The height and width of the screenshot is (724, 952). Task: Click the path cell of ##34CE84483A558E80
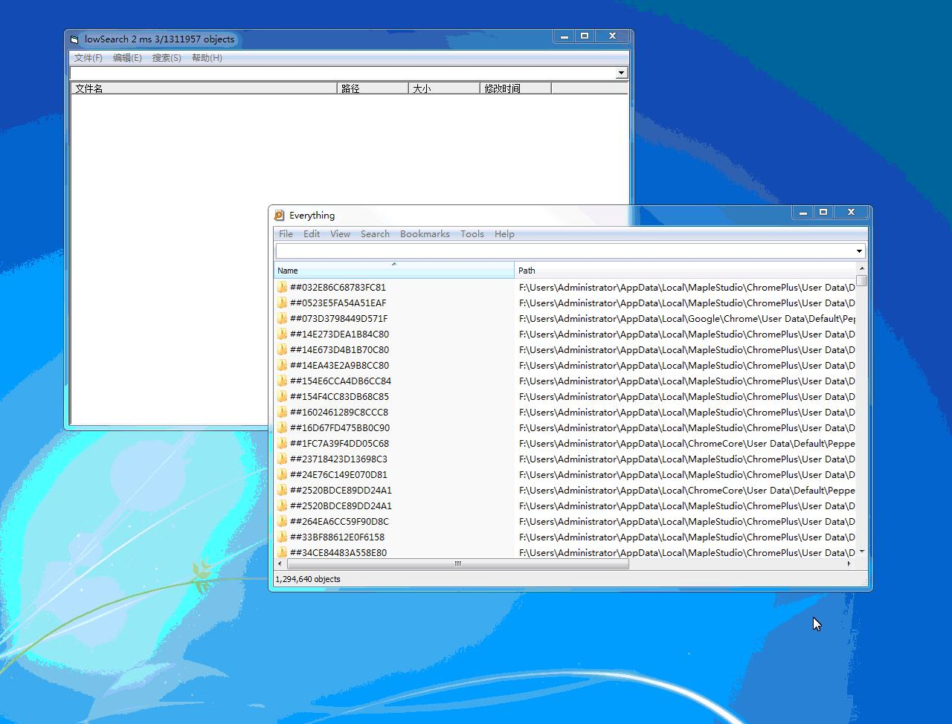687,552
